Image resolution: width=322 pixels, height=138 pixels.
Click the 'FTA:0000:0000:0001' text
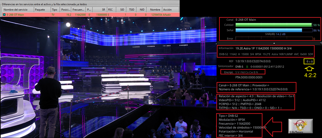pyautogui.click(x=249, y=77)
